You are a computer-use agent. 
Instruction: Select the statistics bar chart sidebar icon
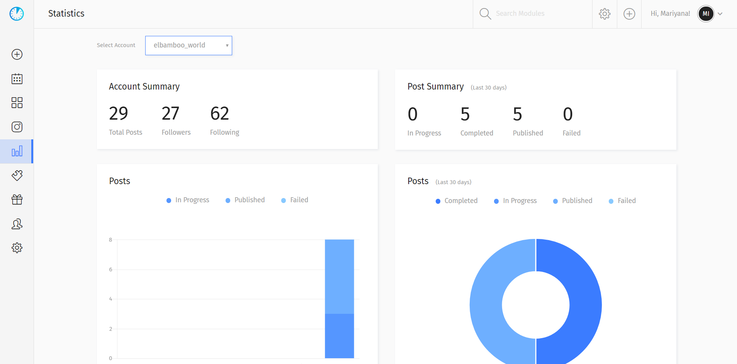point(17,151)
